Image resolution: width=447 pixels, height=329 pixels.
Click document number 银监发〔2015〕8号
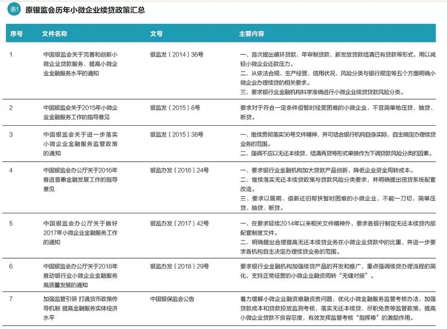(175, 108)
